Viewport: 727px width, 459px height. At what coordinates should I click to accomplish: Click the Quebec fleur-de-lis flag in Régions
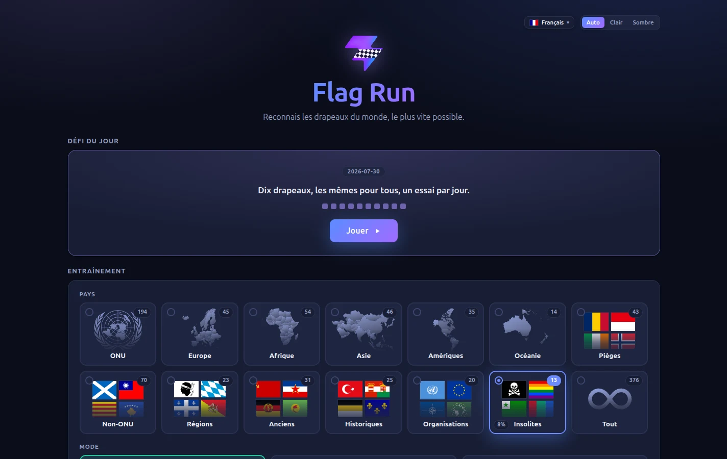point(186,409)
